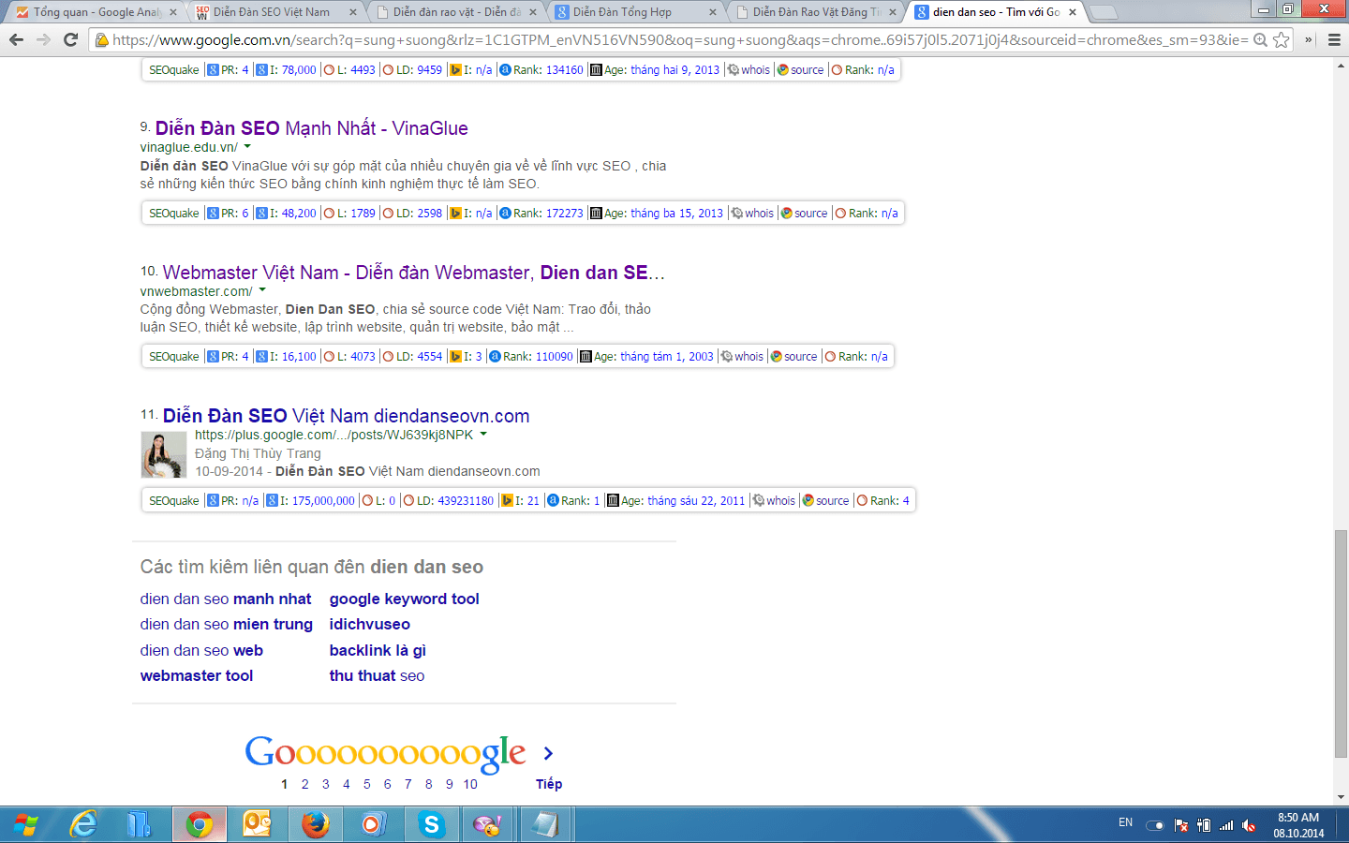
Task: Open the Webmaster Việt Nam search result
Action: [x=413, y=273]
